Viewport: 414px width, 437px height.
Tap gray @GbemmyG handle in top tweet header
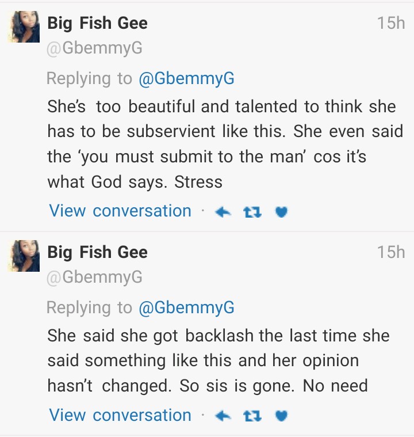click(94, 49)
